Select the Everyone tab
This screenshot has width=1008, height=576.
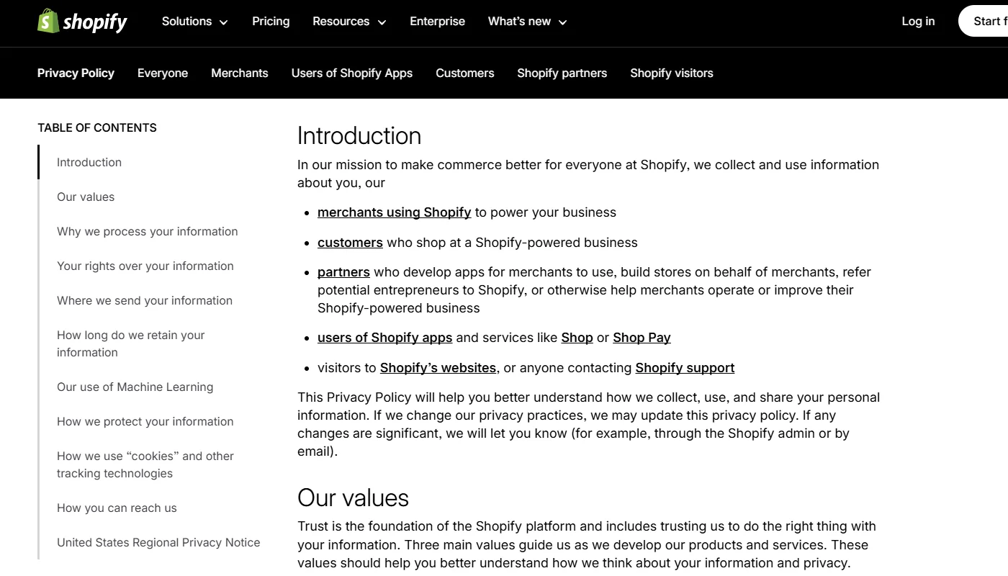(x=162, y=73)
